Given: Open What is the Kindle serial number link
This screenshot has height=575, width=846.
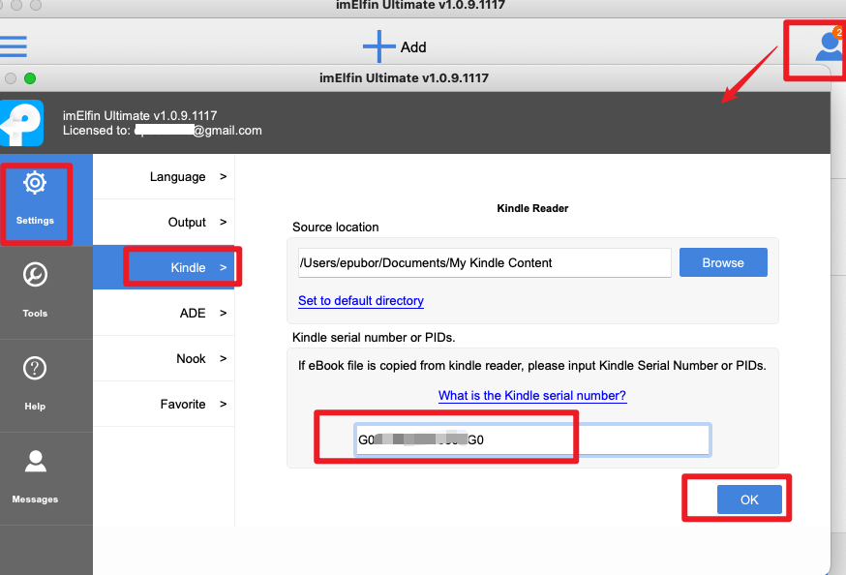Looking at the screenshot, I should pyautogui.click(x=532, y=395).
